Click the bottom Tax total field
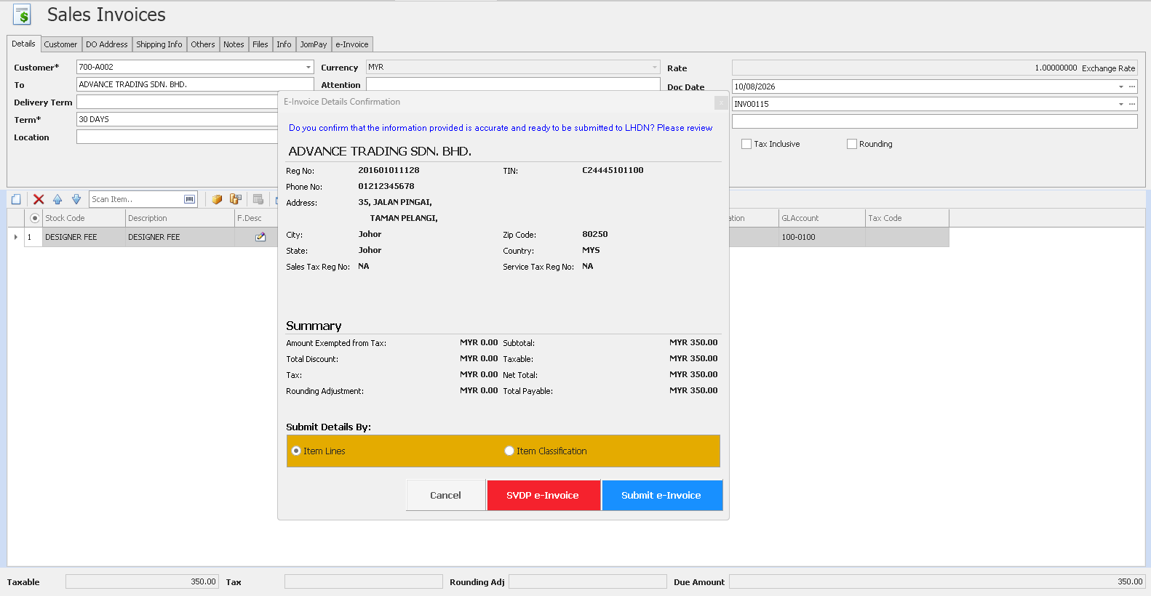 click(364, 581)
